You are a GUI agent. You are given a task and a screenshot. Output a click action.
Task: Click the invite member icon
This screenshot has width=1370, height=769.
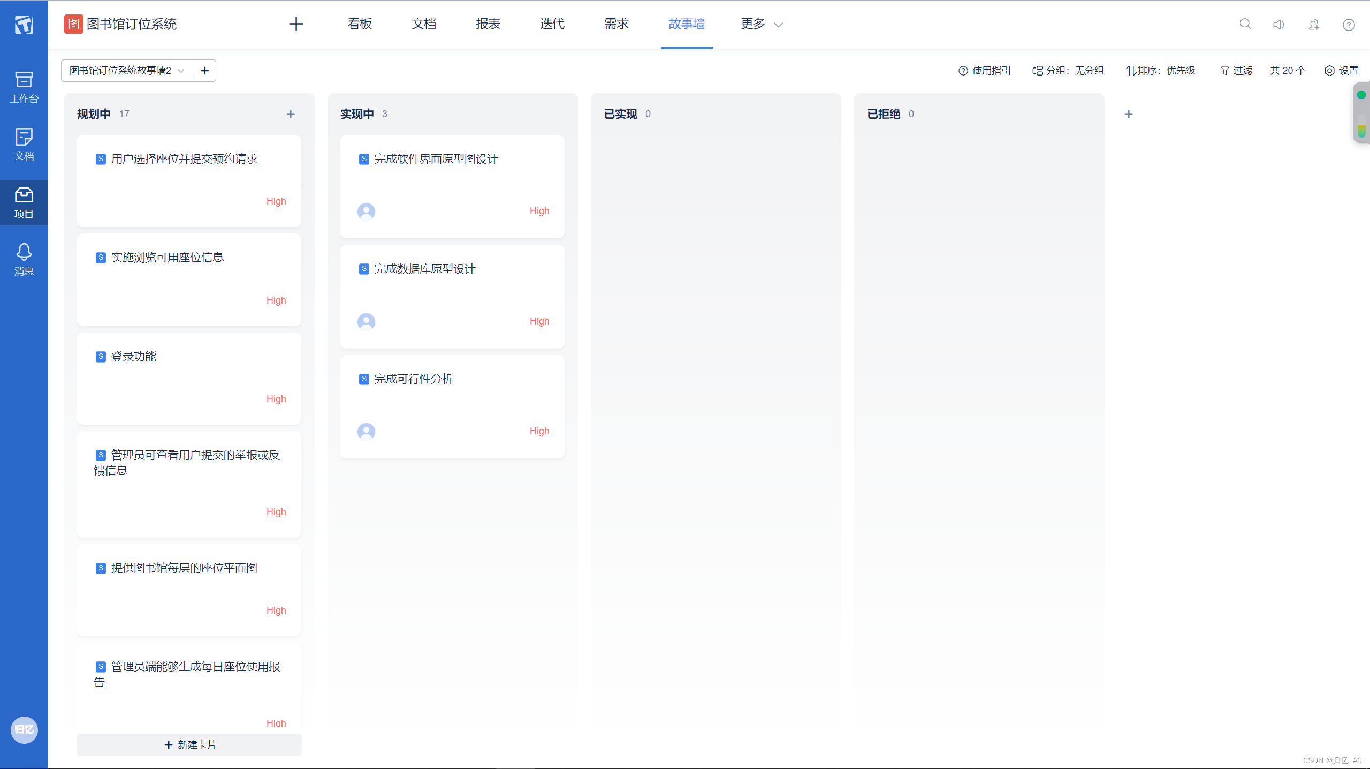coord(1314,25)
